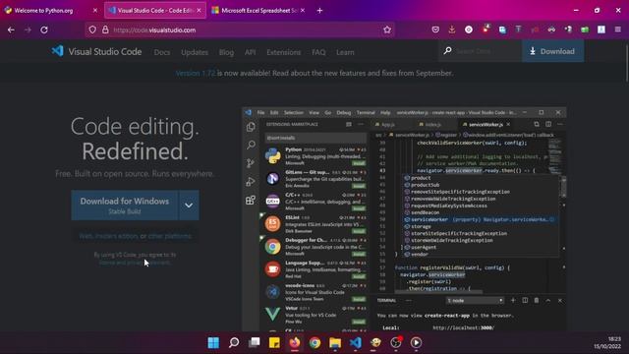Close the Visual Studio Code tab
Viewport: 629px width, 354px height.
tap(199, 11)
